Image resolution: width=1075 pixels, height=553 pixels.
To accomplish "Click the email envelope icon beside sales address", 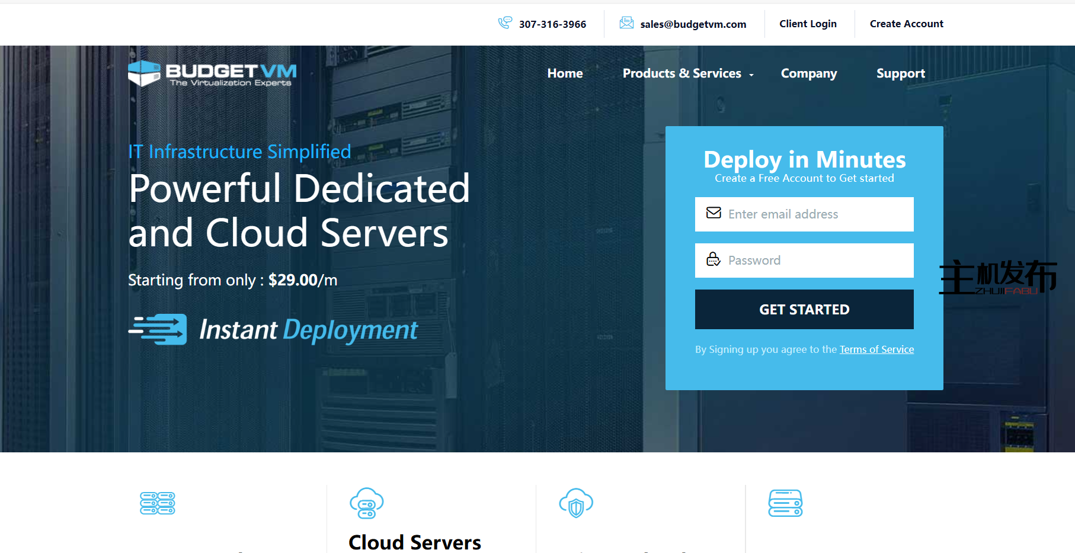I will (x=626, y=23).
